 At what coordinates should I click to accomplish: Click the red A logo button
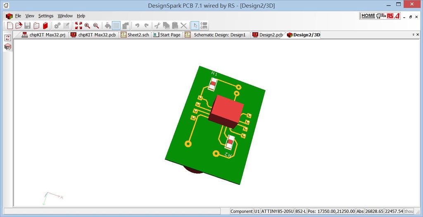pyautogui.click(x=397, y=16)
